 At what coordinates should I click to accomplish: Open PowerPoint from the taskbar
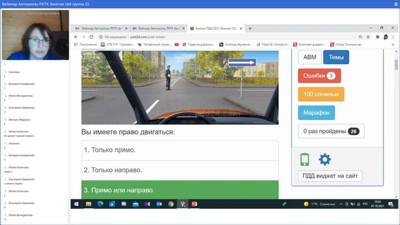[x=194, y=204]
